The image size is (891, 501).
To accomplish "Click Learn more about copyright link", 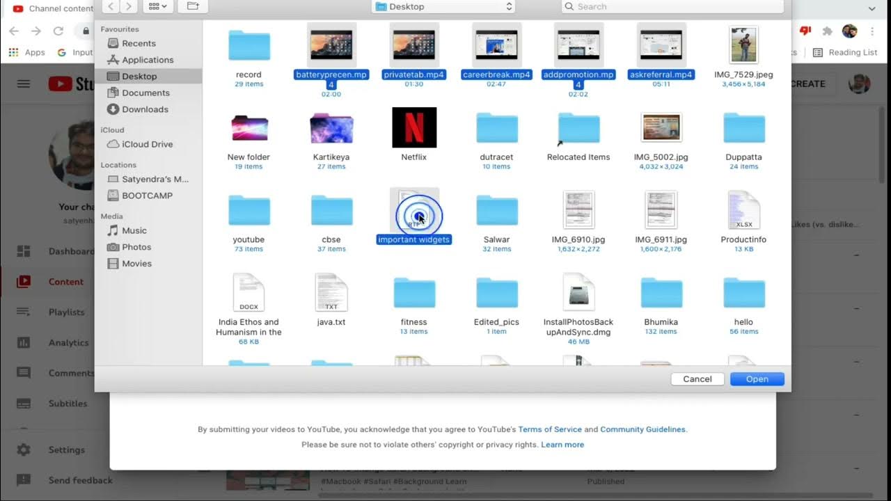I will click(x=562, y=445).
